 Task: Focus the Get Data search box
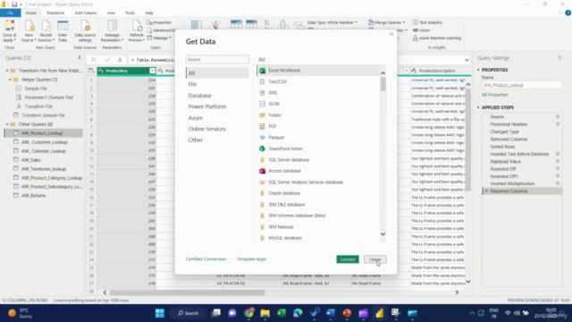[x=217, y=59]
